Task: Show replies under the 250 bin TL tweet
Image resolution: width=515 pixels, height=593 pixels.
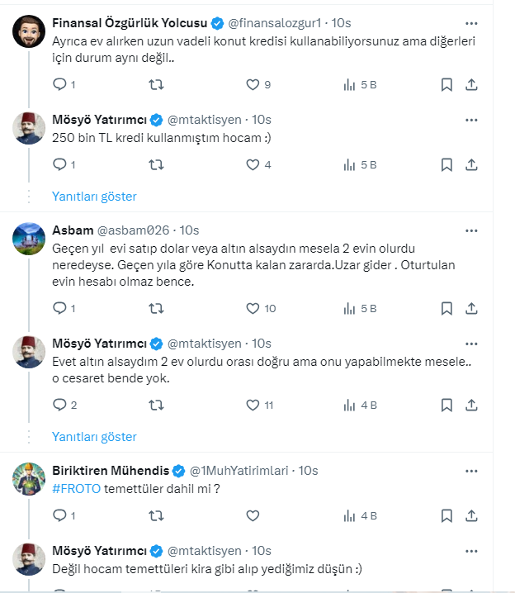Action: [94, 197]
